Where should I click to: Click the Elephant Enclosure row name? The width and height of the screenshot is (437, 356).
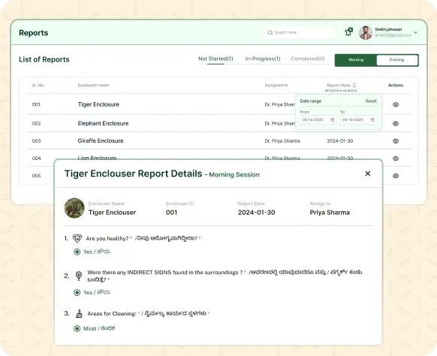pos(103,123)
